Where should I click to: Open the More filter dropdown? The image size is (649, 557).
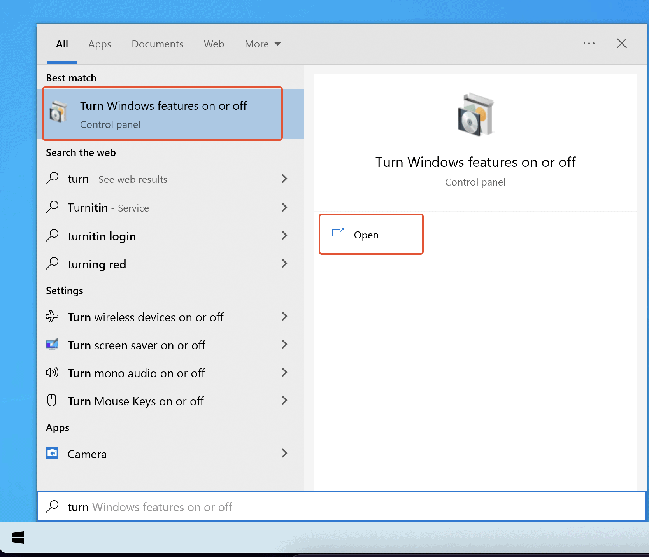click(x=263, y=44)
